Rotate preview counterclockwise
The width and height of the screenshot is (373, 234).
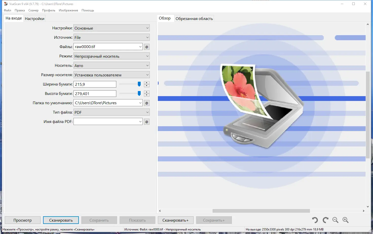point(315,220)
